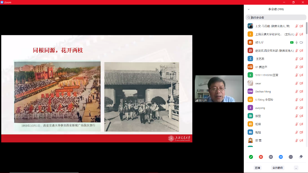The image size is (308, 173).
Task: Collapse the participants panel chevron
Action: tap(248, 9)
